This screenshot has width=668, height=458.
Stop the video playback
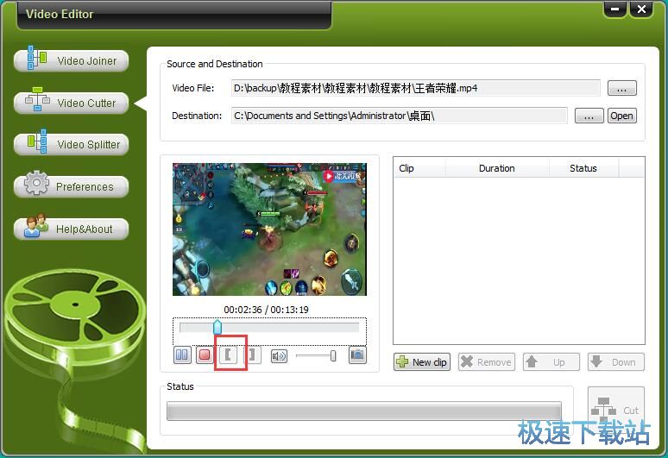(205, 355)
